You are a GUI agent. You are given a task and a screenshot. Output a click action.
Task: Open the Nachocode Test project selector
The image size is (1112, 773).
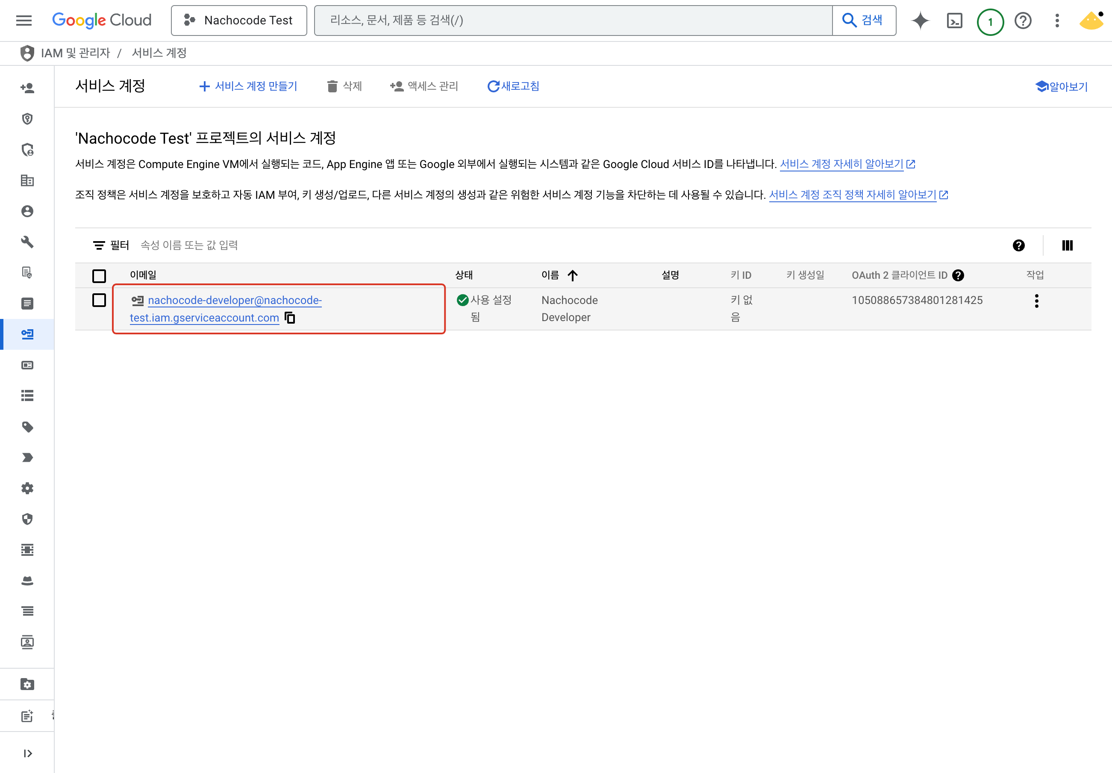239,21
